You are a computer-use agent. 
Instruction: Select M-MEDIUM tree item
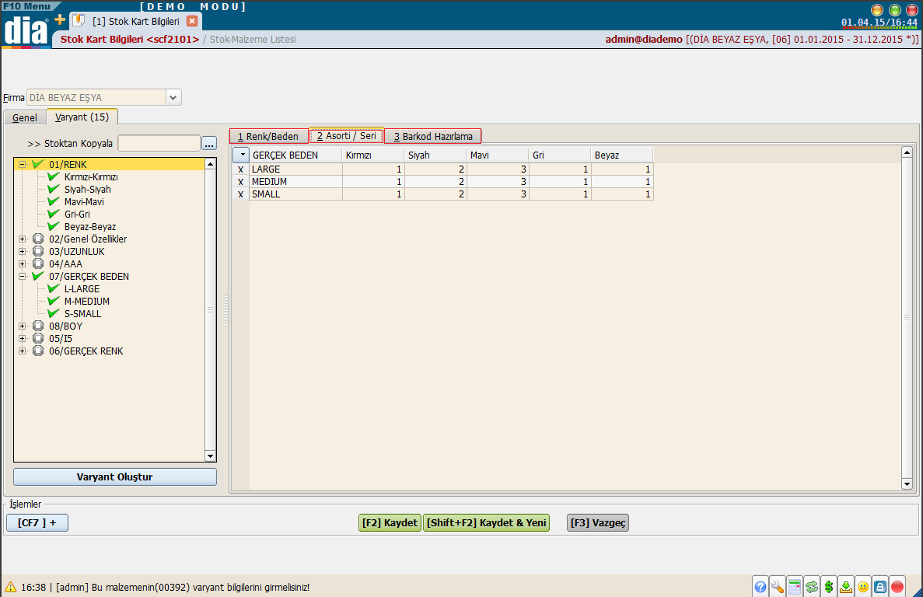[x=86, y=301]
